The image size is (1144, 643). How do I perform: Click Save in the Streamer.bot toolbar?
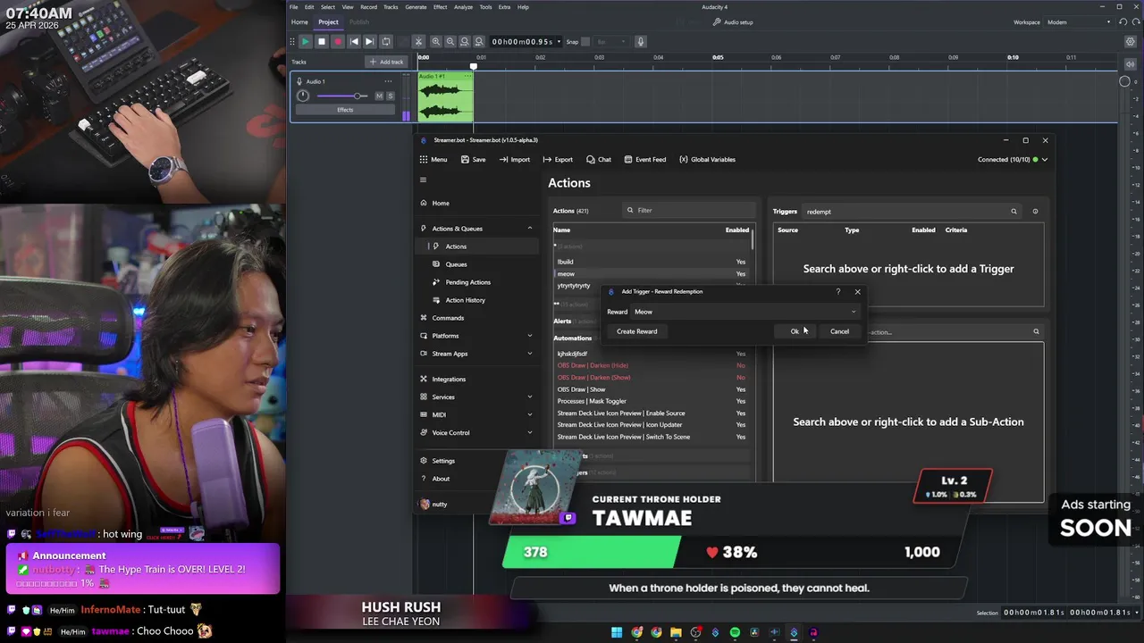[474, 160]
